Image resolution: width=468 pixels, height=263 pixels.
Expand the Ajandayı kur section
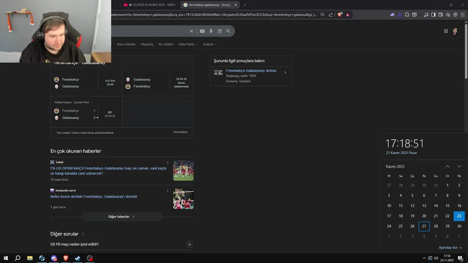(x=450, y=248)
